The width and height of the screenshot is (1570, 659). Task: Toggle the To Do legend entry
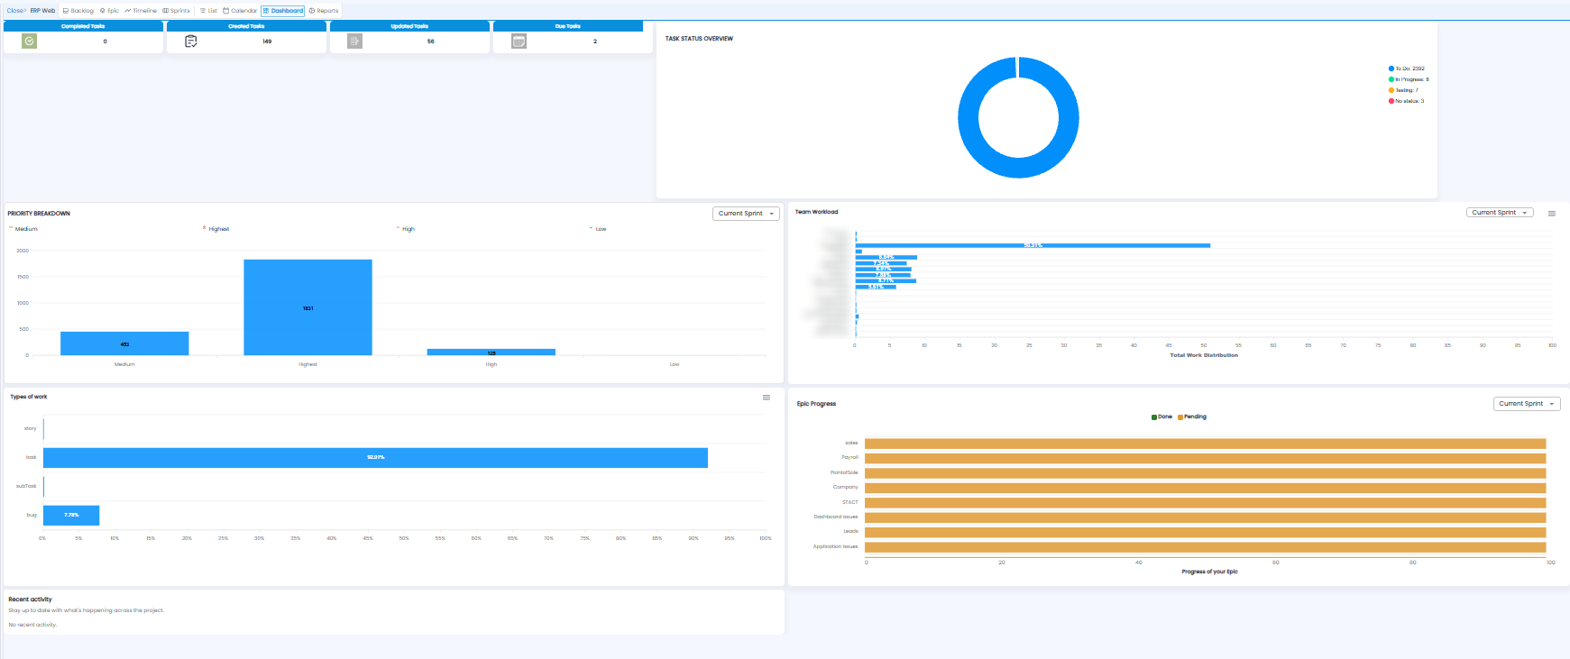(1407, 69)
